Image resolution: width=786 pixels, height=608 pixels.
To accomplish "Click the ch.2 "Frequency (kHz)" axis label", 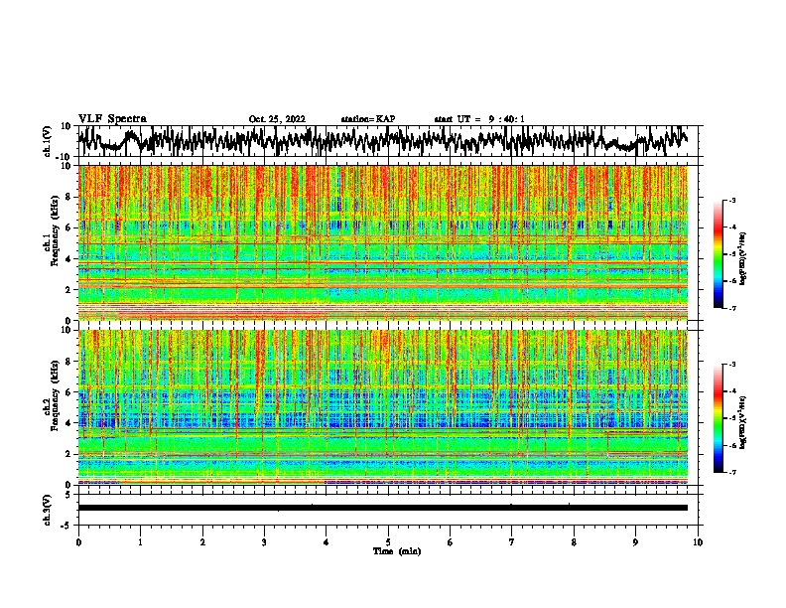I will coord(55,395).
